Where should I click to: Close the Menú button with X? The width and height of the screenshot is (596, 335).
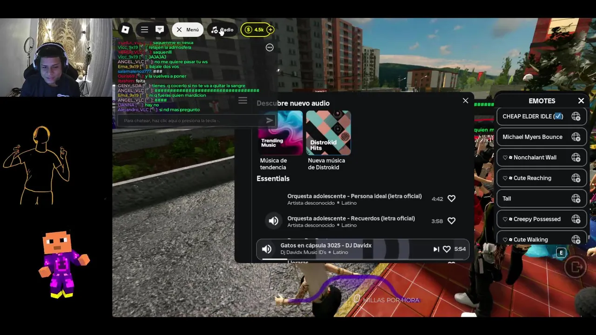(188, 30)
